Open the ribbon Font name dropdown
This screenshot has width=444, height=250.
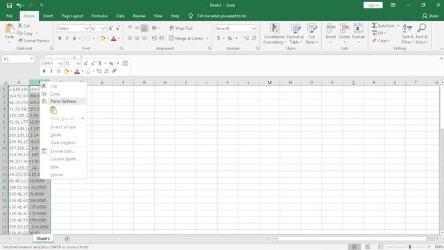[x=86, y=28]
